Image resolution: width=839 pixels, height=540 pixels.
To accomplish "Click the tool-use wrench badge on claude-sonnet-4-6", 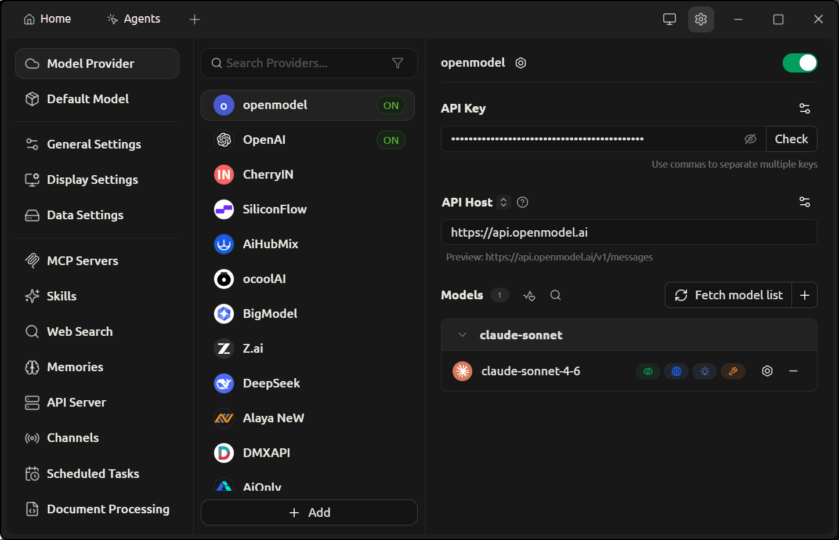I will [x=733, y=371].
